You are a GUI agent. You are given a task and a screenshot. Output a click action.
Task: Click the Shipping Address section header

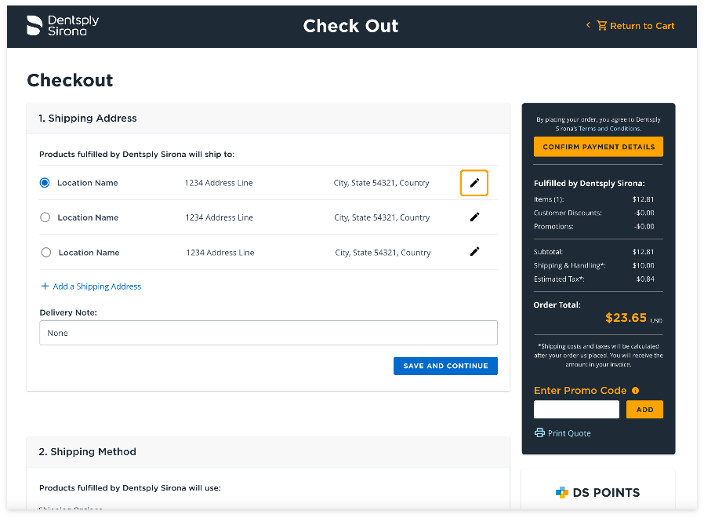(x=88, y=119)
